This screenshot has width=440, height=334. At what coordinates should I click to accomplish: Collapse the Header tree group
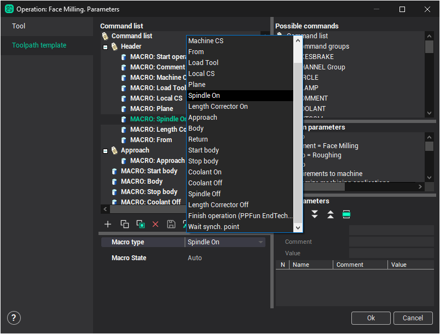click(105, 47)
